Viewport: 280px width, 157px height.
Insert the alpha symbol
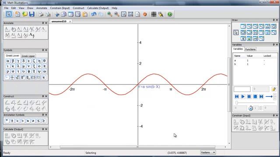[8, 61]
